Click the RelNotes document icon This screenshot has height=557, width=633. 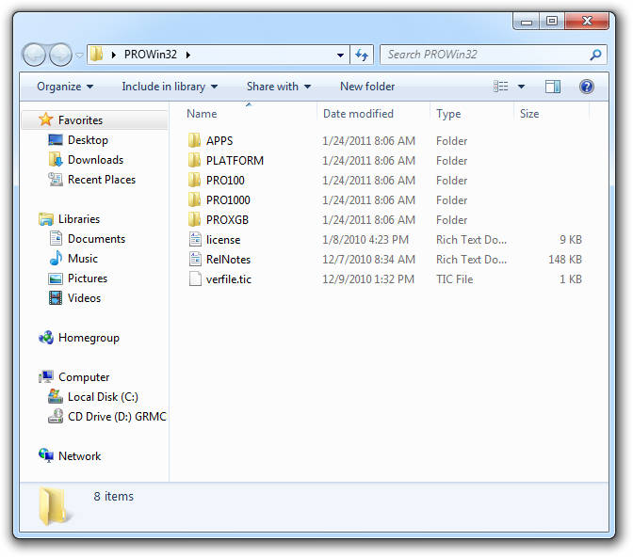(x=195, y=259)
